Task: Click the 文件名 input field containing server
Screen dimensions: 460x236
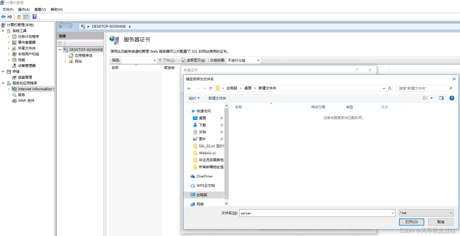Action: coord(317,213)
